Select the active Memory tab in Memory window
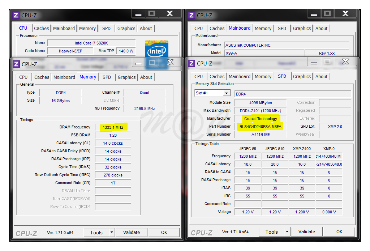Viewport: 370px width, 251px height. click(x=88, y=77)
